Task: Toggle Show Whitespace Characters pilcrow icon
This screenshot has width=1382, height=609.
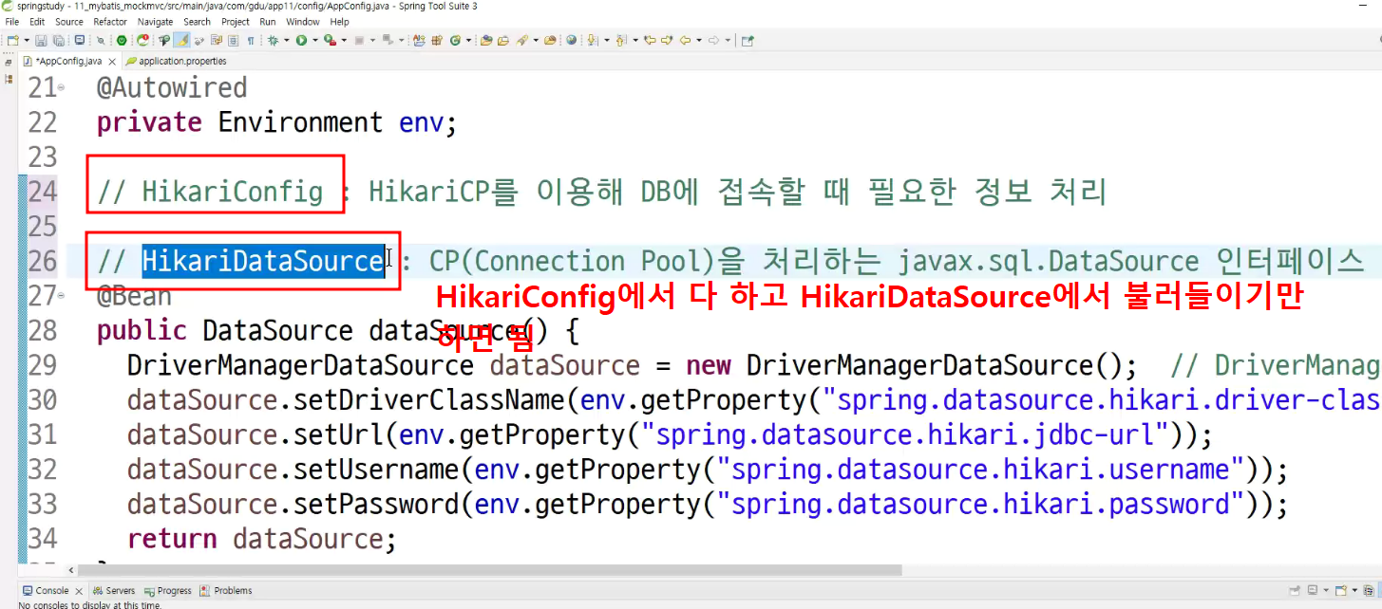Action: (251, 41)
